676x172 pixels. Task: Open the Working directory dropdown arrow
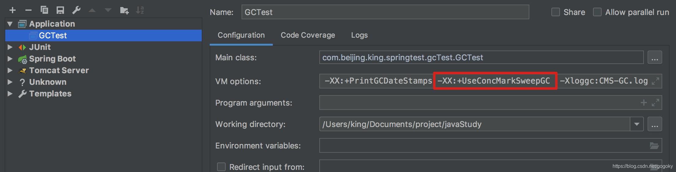[x=637, y=124]
